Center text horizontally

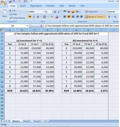pyautogui.click(x=69, y=17)
